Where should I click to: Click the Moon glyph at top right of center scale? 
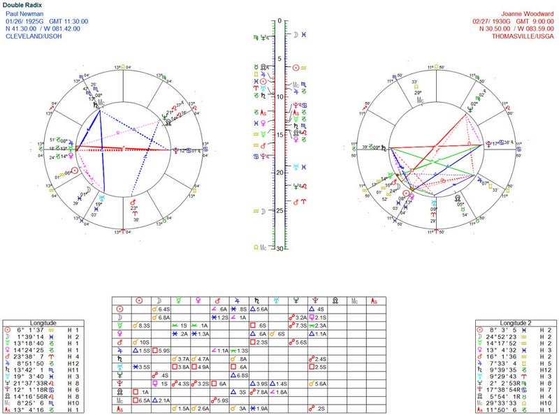[296, 34]
